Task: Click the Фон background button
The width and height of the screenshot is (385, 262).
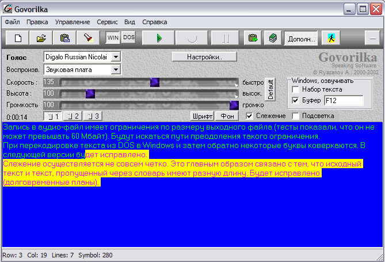Action: click(227, 116)
